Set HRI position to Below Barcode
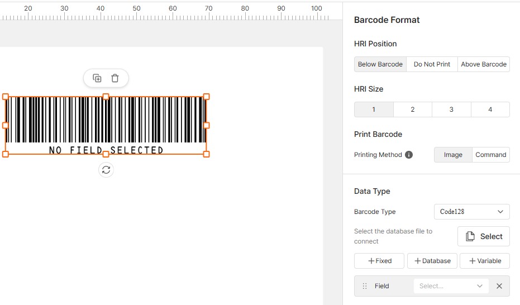 tap(380, 64)
